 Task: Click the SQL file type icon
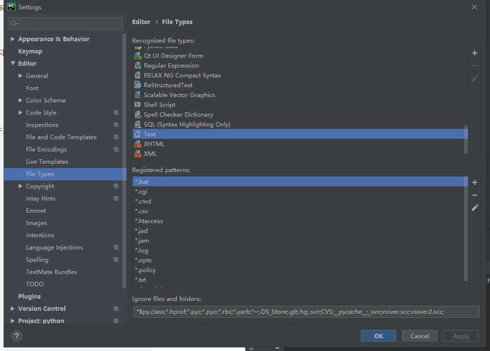[137, 124]
